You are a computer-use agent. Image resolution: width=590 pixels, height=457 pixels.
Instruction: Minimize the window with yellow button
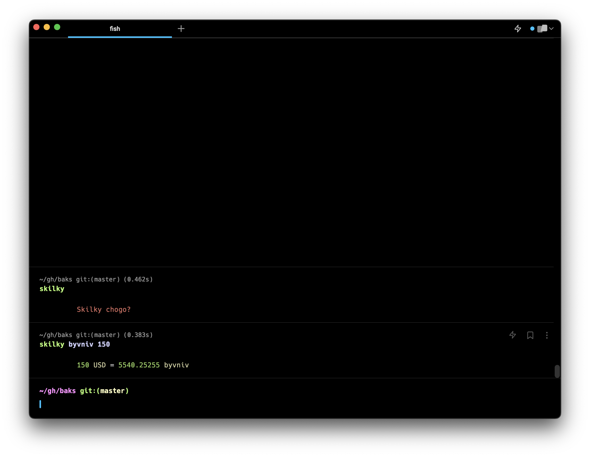47,27
